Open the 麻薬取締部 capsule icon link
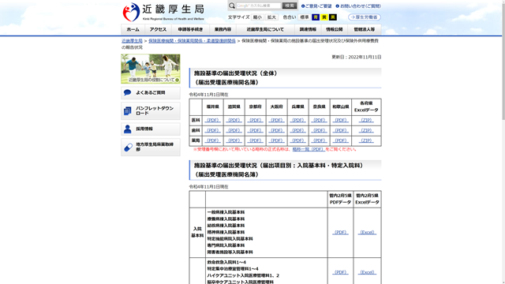The image size is (505, 284). [x=128, y=148]
